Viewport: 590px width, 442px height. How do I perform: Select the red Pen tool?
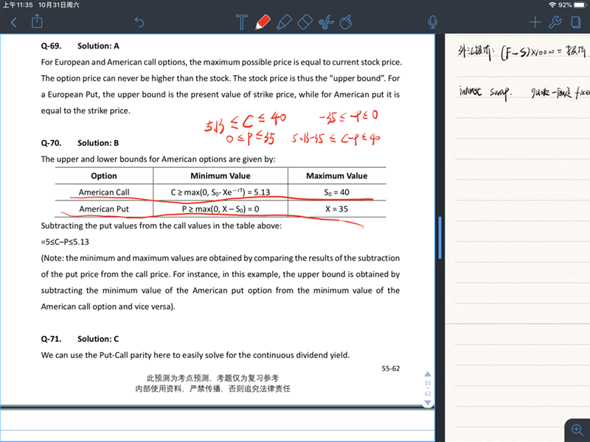tap(263, 22)
